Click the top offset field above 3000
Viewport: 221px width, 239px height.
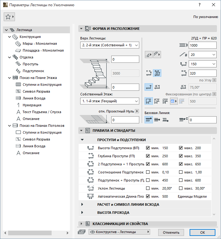coord(125,59)
